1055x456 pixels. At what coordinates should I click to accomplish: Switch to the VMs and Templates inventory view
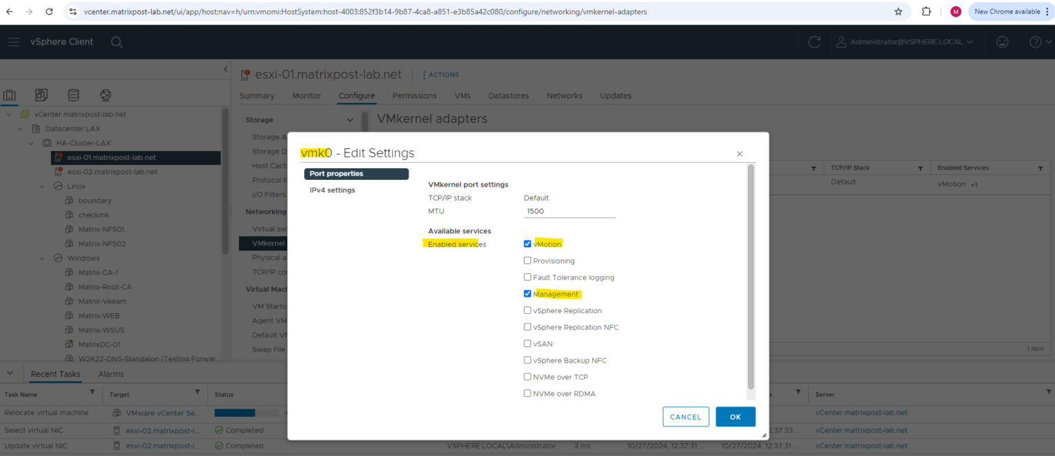point(41,95)
